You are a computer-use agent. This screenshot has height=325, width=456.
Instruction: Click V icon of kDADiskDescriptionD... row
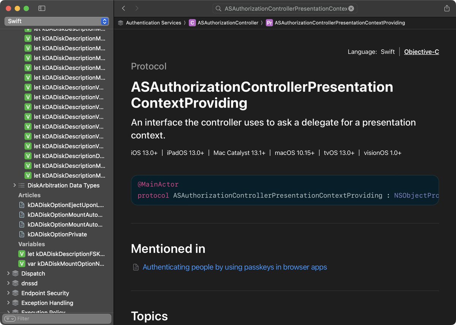click(x=28, y=156)
